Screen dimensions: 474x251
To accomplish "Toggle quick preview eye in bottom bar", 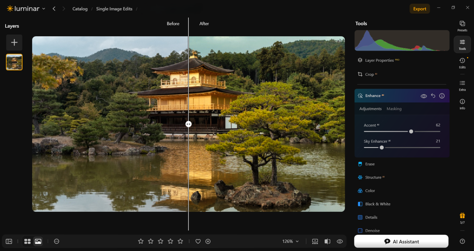I will (340, 241).
